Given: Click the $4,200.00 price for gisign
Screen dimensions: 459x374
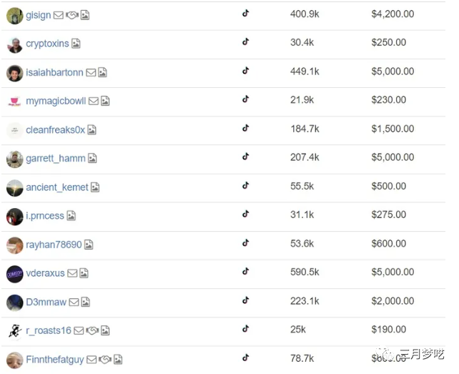Looking at the screenshot, I should pyautogui.click(x=393, y=14).
